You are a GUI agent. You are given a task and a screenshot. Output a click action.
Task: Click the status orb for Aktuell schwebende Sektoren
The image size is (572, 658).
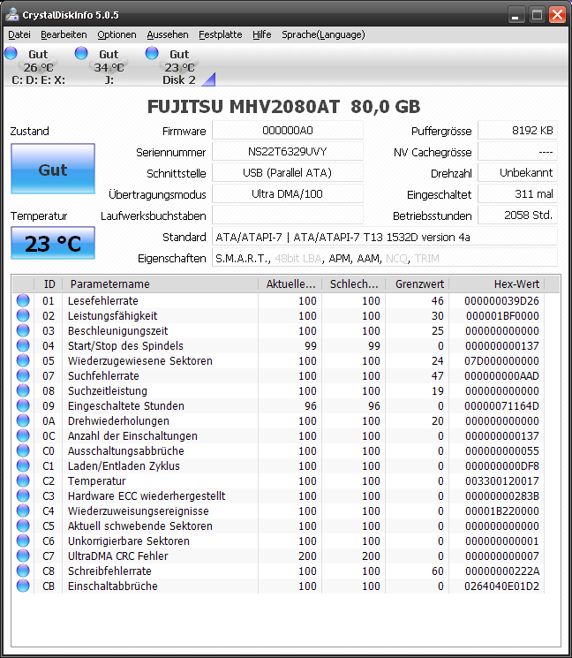(x=23, y=526)
